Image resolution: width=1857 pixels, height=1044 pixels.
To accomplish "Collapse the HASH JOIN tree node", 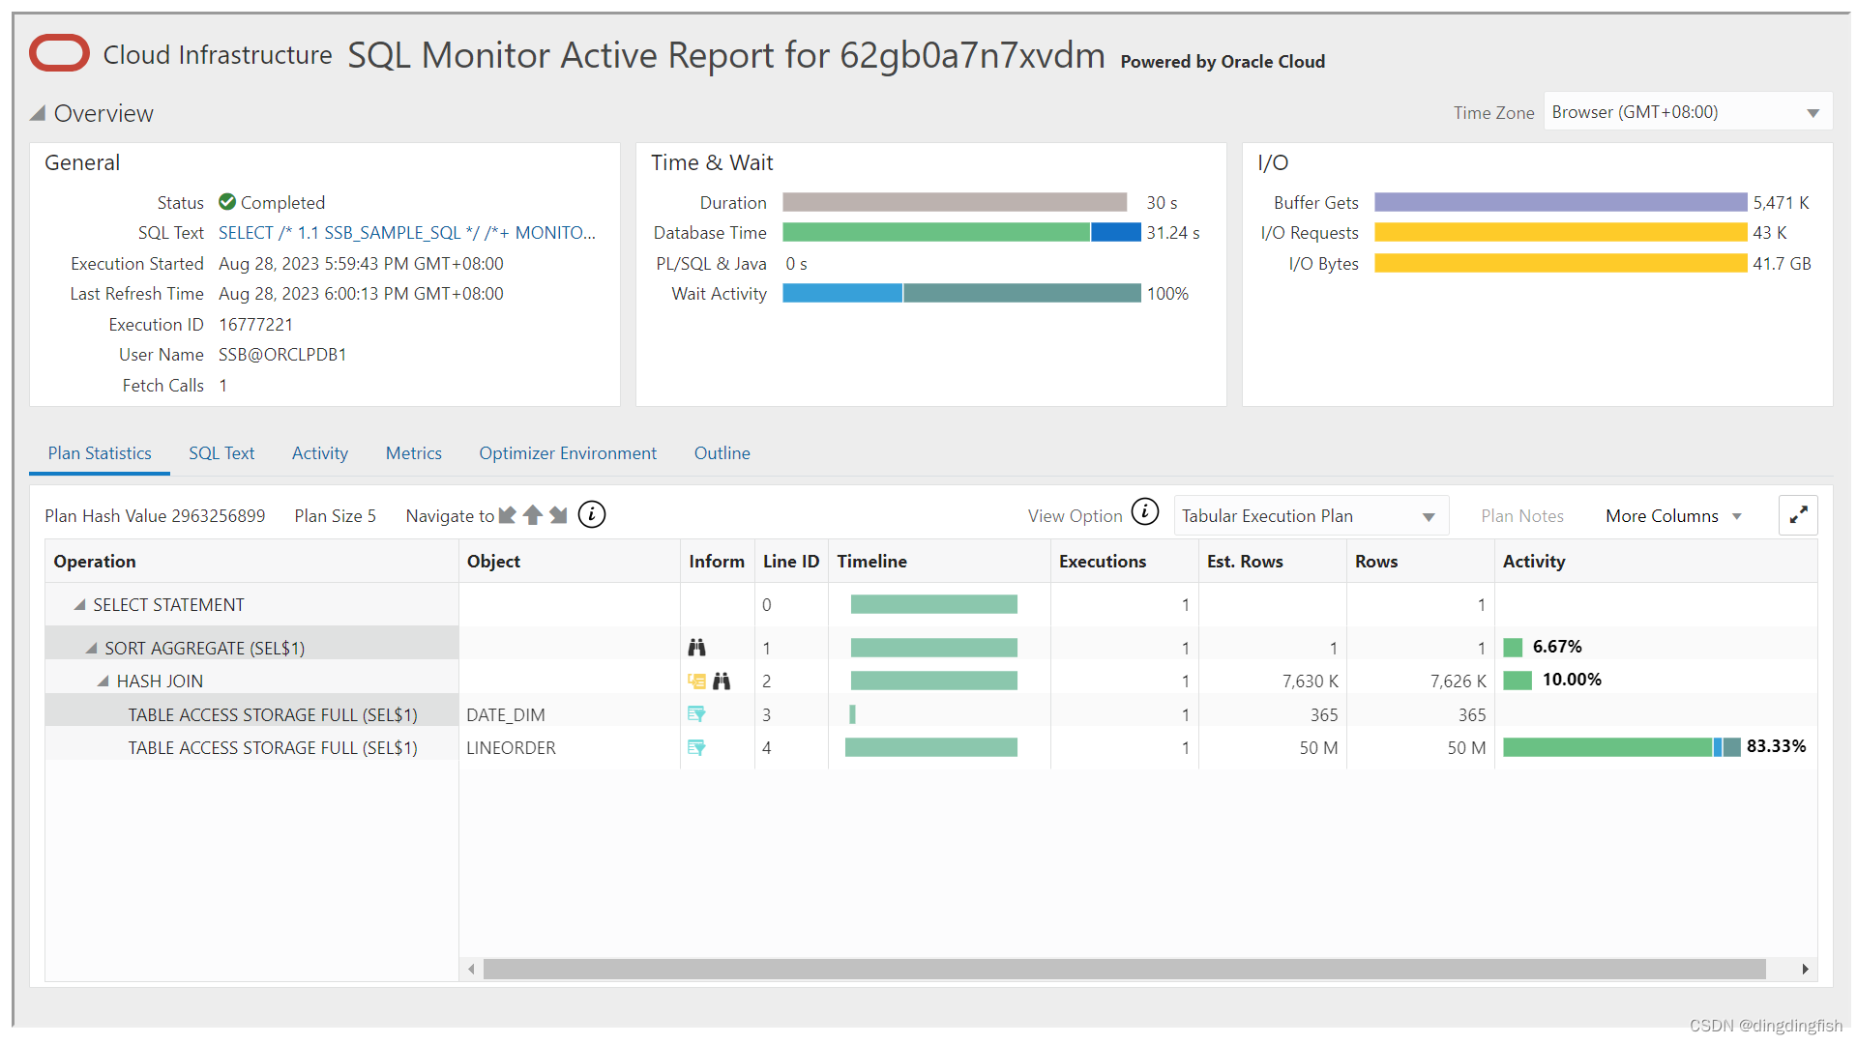I will [103, 681].
